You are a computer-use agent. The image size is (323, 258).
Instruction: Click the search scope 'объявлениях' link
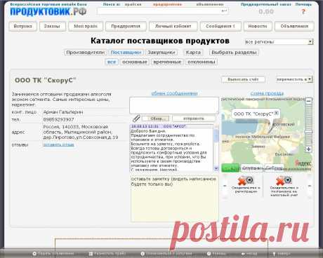(210, 4)
